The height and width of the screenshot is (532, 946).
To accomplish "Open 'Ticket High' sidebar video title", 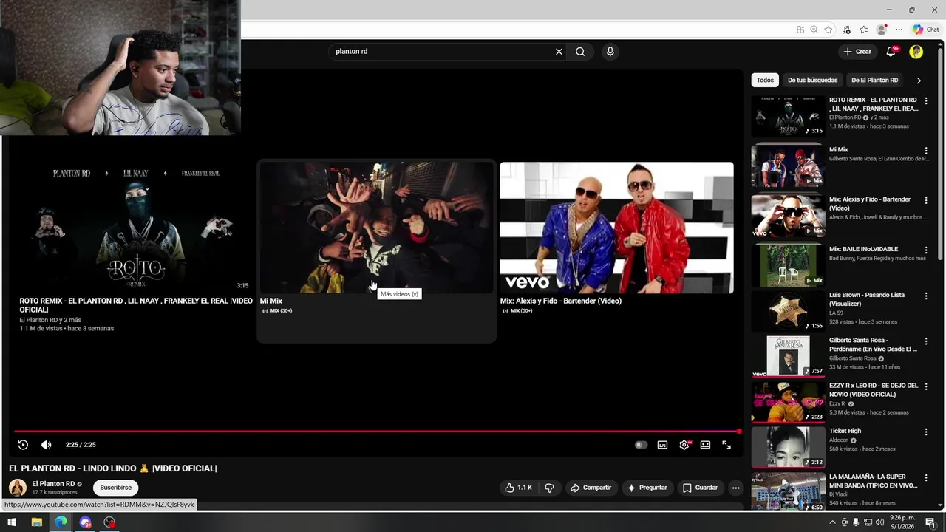I will [845, 431].
